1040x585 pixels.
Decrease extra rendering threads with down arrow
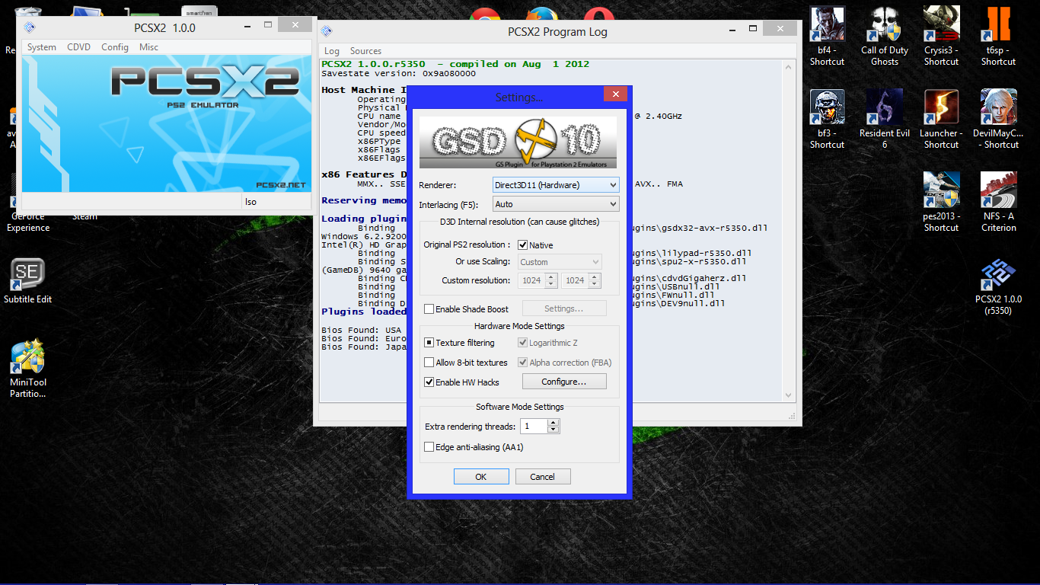click(x=553, y=430)
